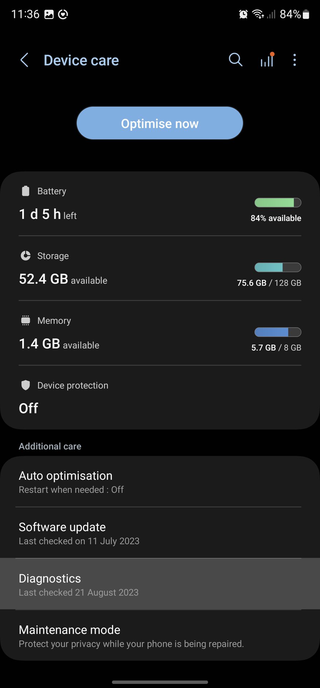Tap the teal storage usage bar
Screen dimensions: 320x688
277,267
